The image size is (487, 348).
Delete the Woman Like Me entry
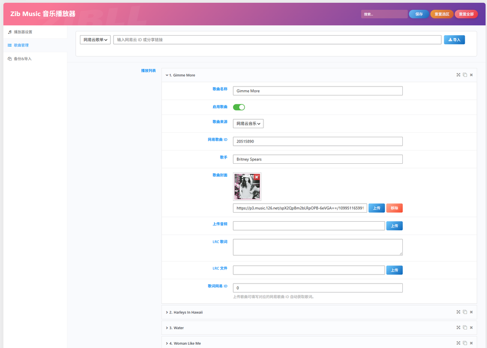(x=471, y=343)
